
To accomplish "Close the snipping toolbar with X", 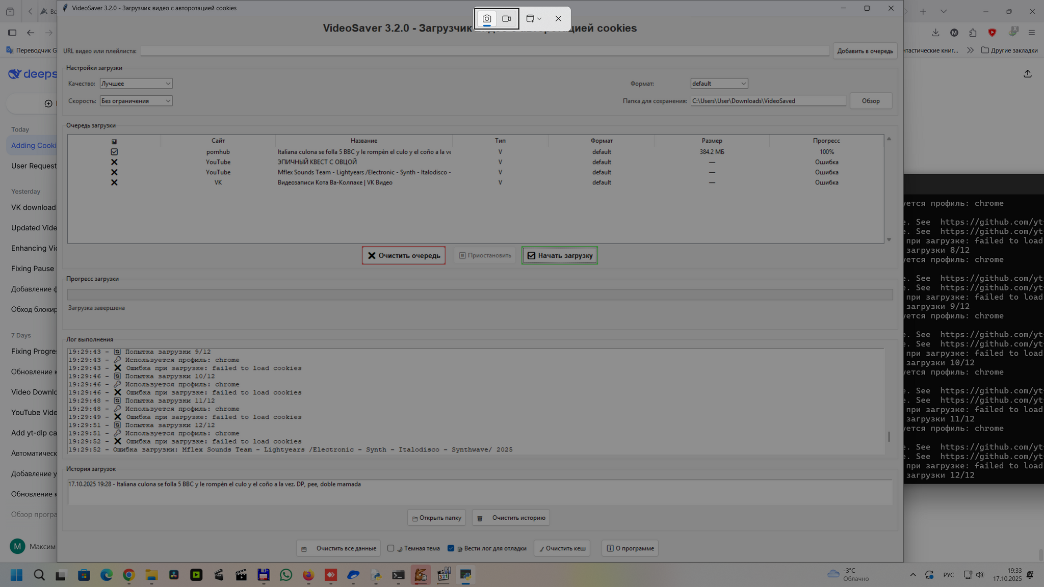I will point(558,19).
